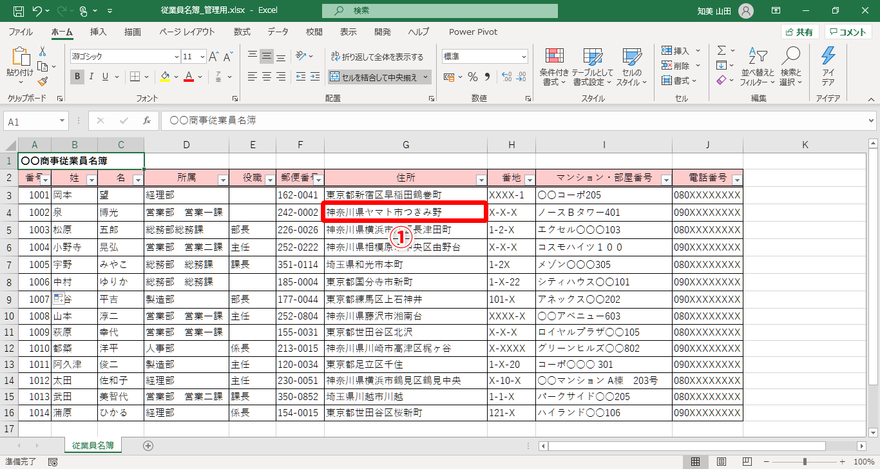The height and width of the screenshot is (469, 880).
Task: Switch to the データ ribbon tab
Action: coord(278,32)
